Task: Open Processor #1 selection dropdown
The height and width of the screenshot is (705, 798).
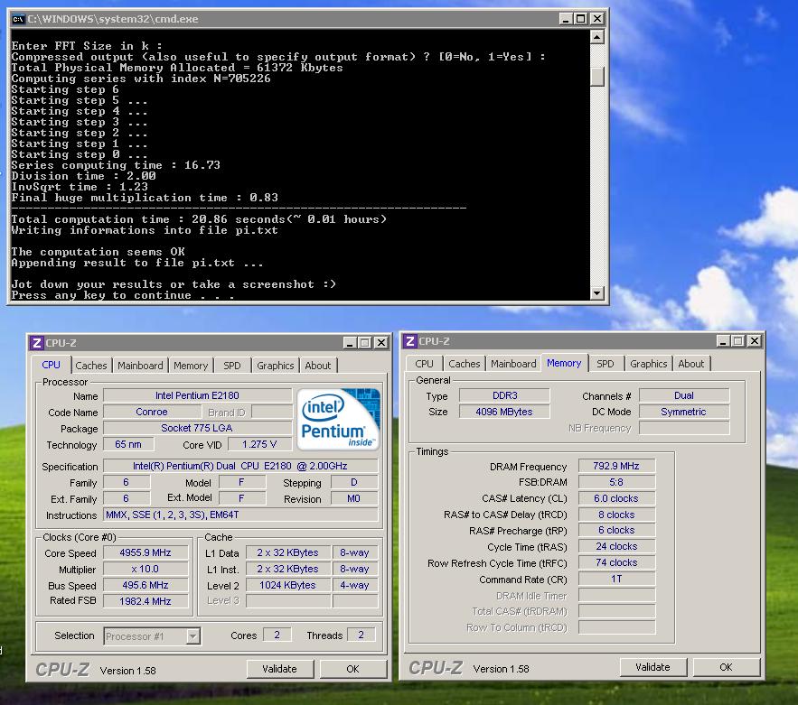Action: [x=192, y=635]
